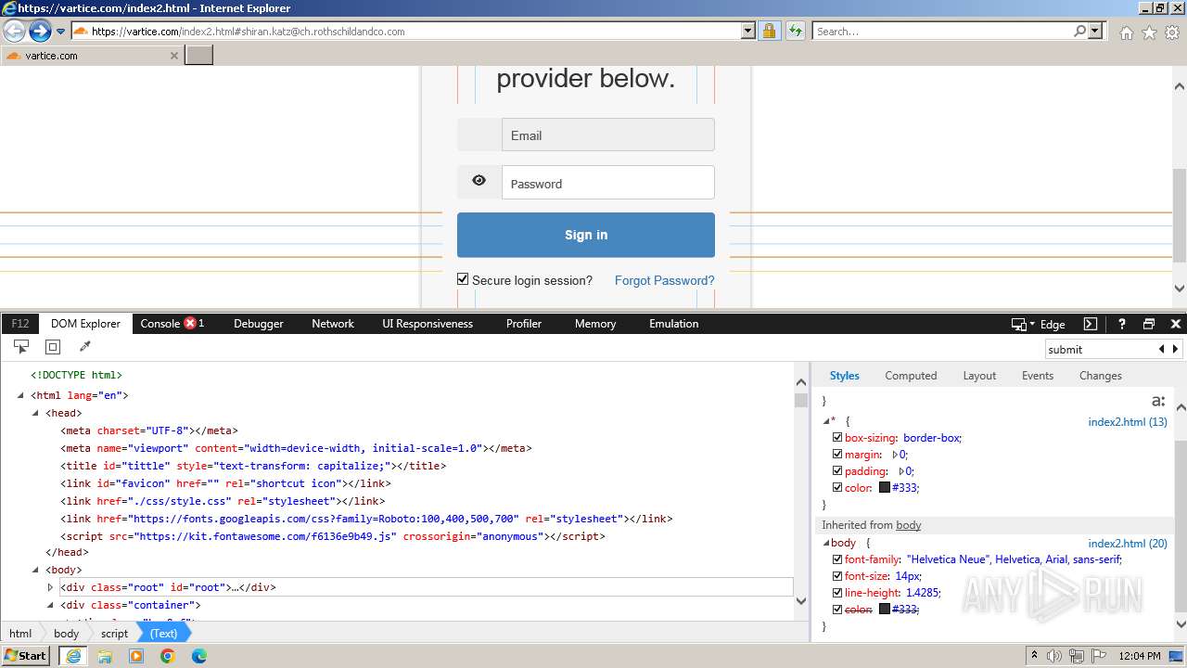
Task: Collapse the div class="container" node
Action: point(51,605)
